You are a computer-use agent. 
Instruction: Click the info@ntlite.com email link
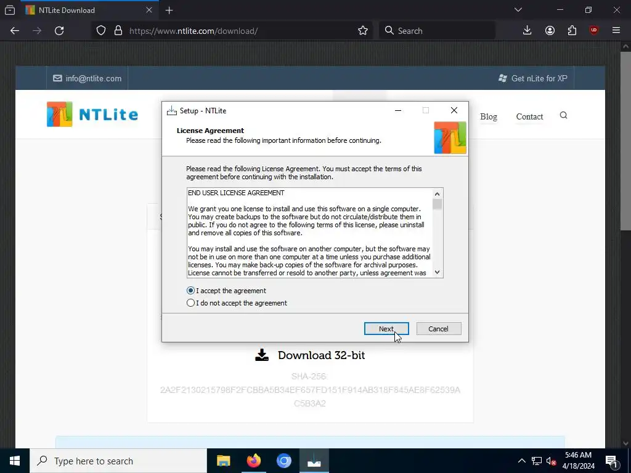[88, 78]
